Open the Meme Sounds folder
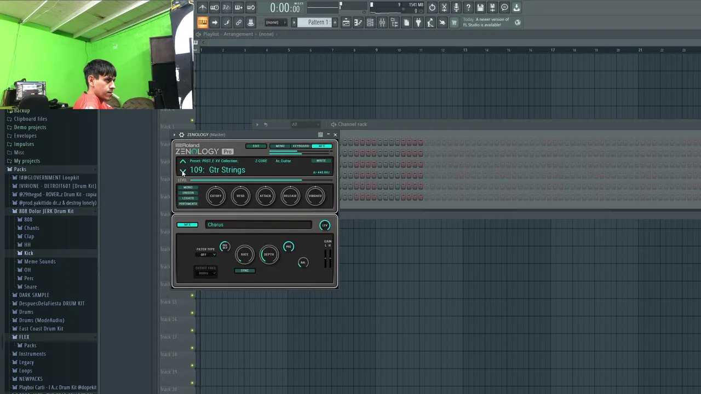The height and width of the screenshot is (394, 701). point(39,262)
